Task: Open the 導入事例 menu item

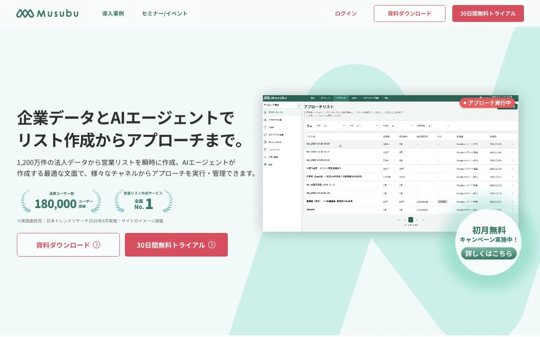Action: [x=113, y=13]
